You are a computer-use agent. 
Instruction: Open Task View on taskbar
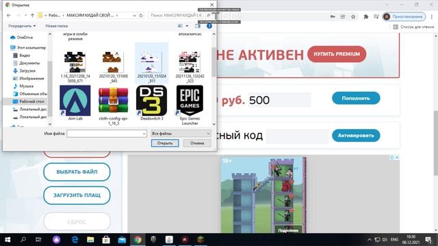coord(38,240)
